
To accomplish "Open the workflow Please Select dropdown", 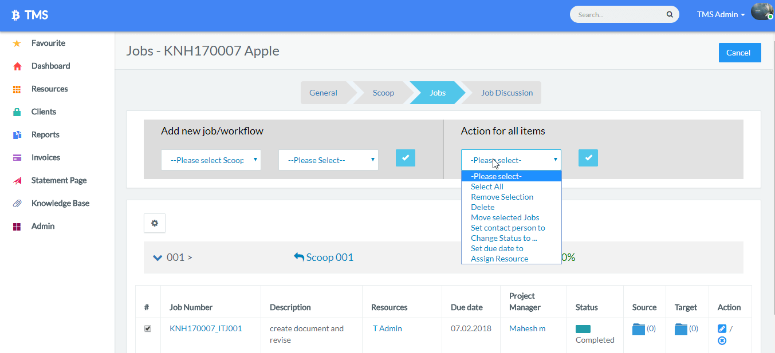I will coord(328,160).
